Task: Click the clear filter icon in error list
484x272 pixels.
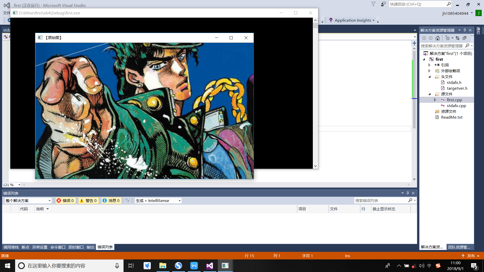Action: coord(127,200)
